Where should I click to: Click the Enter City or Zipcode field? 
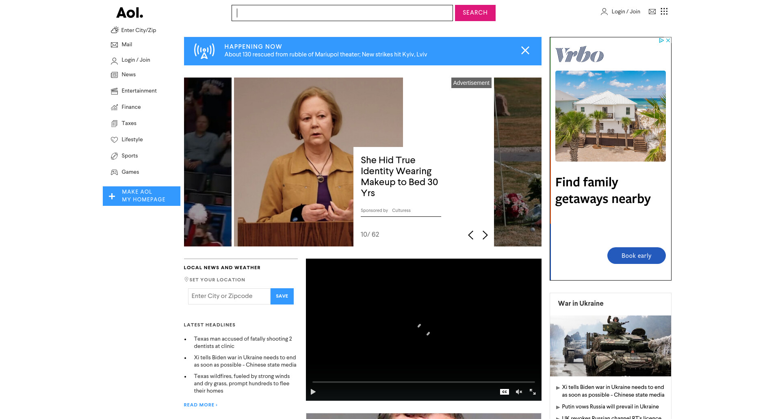[229, 296]
